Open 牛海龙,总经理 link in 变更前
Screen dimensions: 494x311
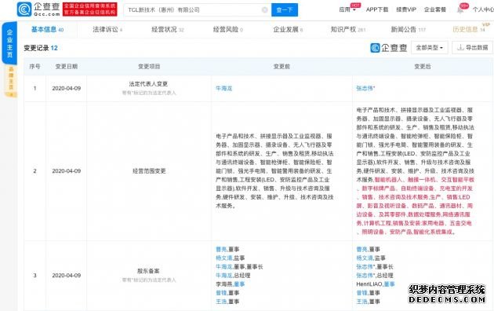tap(223, 276)
